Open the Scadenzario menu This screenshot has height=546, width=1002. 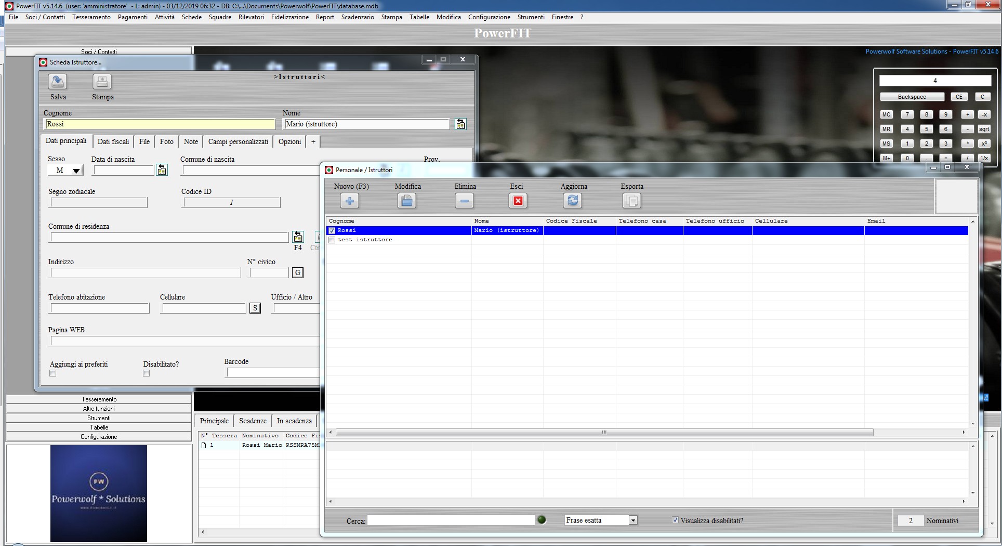point(358,17)
